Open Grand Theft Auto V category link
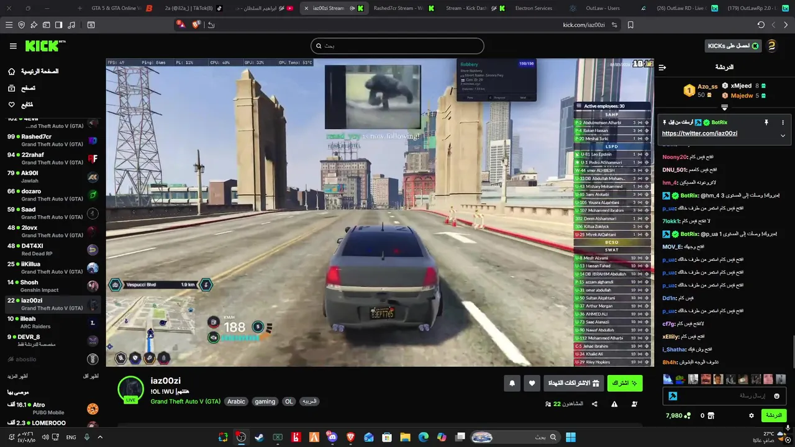 (185, 402)
